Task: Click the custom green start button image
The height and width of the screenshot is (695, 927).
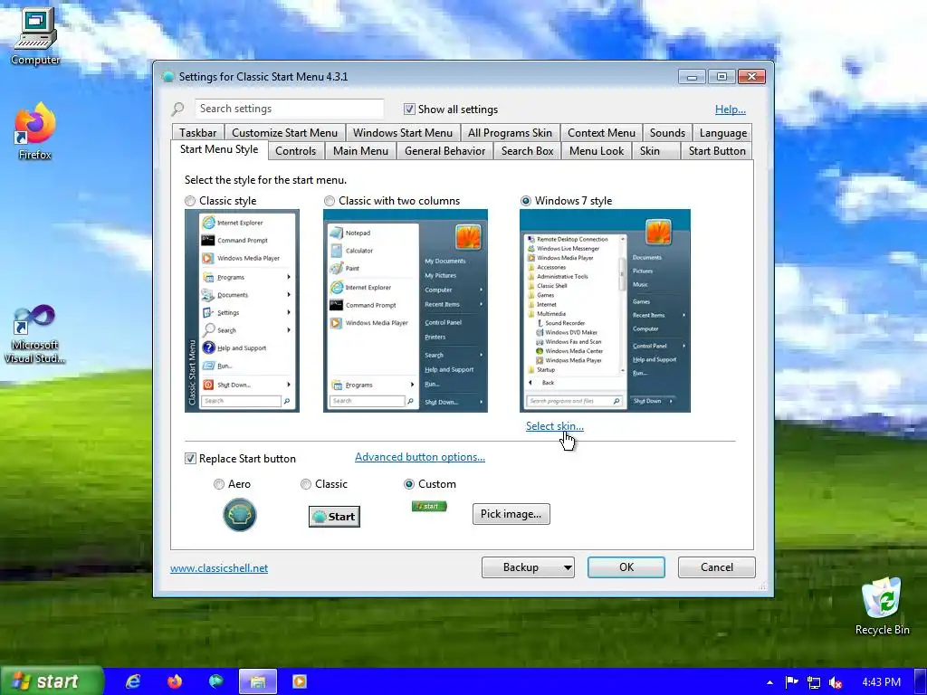Action: (x=429, y=507)
